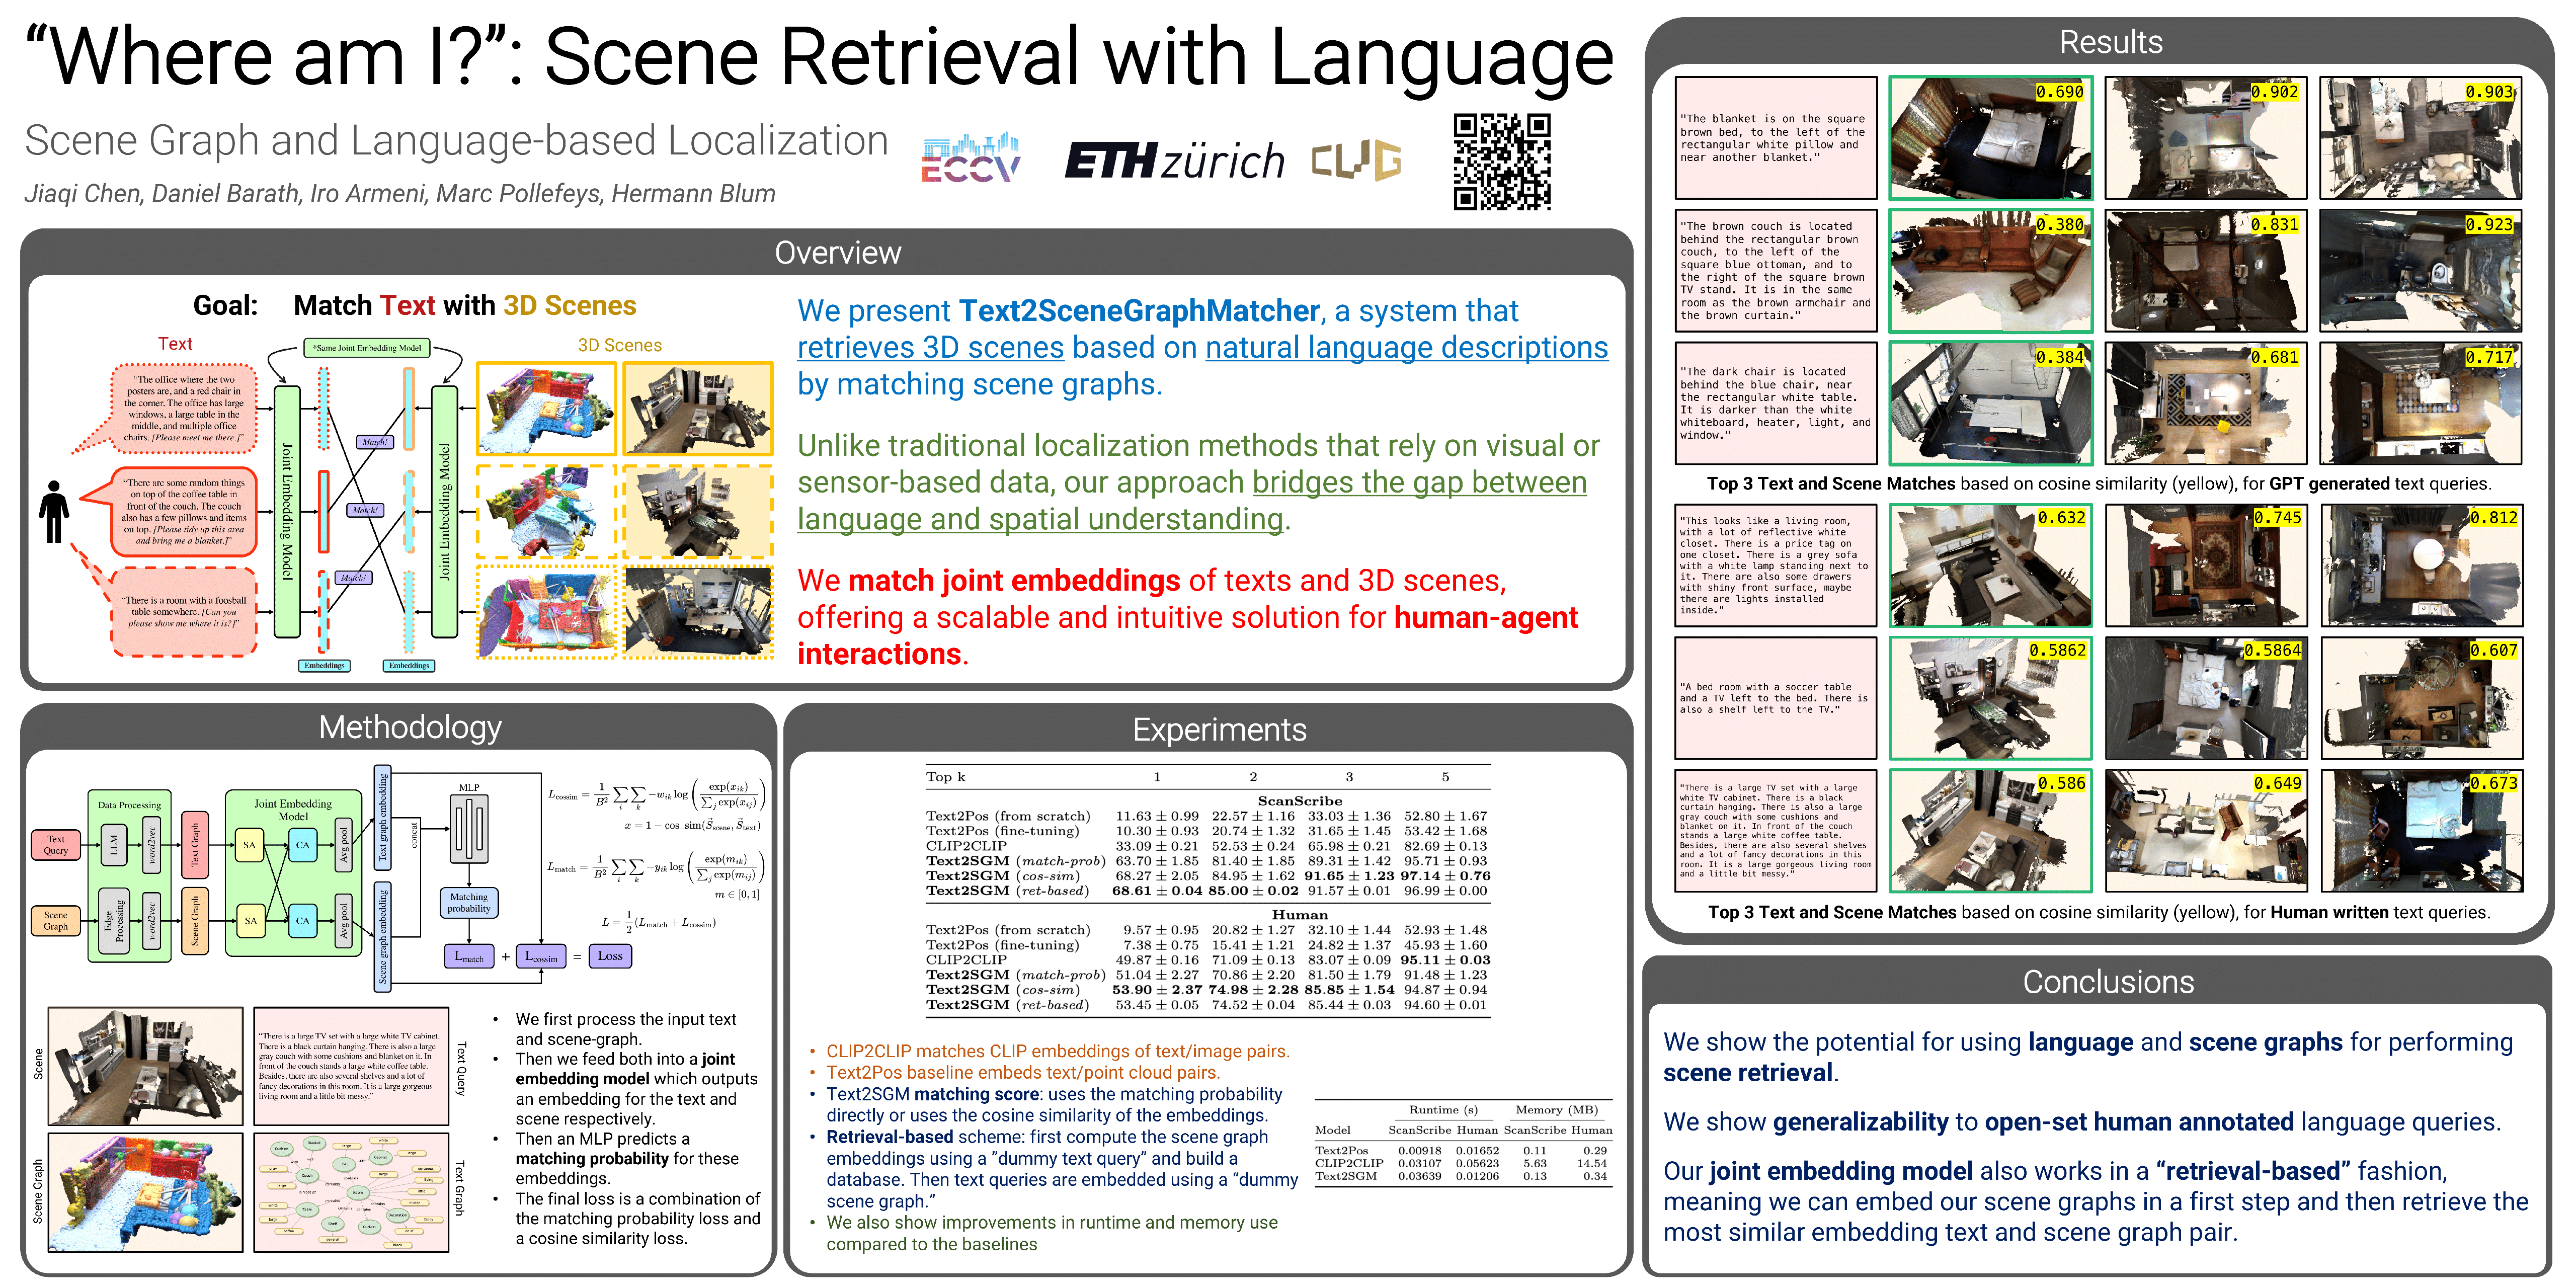Screen dimensions: 2576x1288
Task: Select the 'Matching probability' box
Action: [x=468, y=903]
